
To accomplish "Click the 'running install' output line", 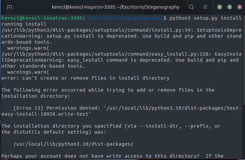I will pyautogui.click(x=24, y=24).
